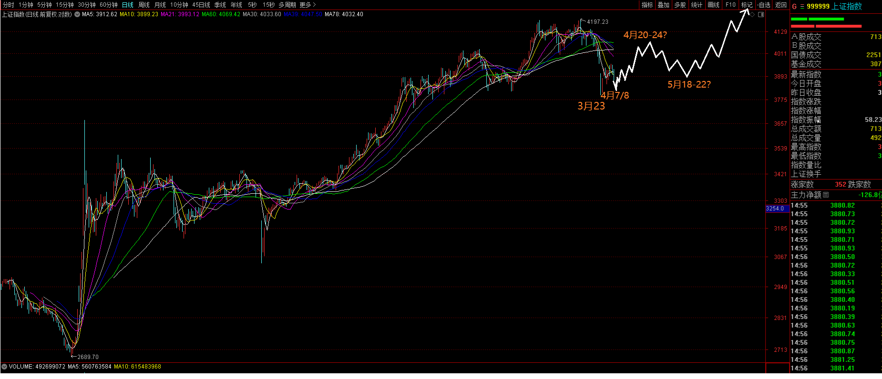Click the 指标 indicators button
Viewport: 882px width, 379px height.
(647, 5)
